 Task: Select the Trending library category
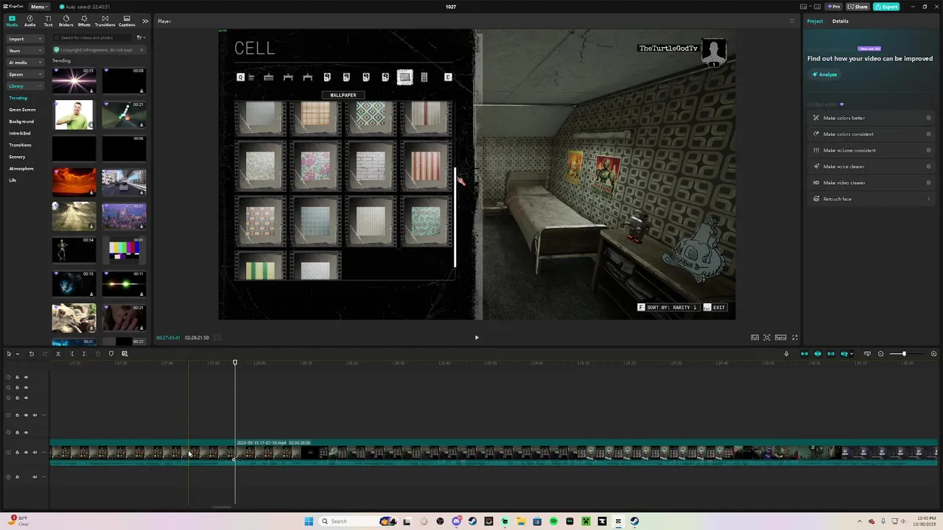tap(18, 98)
